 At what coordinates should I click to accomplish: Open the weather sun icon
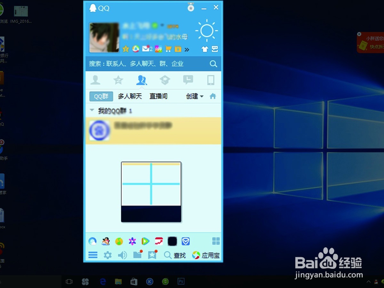click(207, 31)
